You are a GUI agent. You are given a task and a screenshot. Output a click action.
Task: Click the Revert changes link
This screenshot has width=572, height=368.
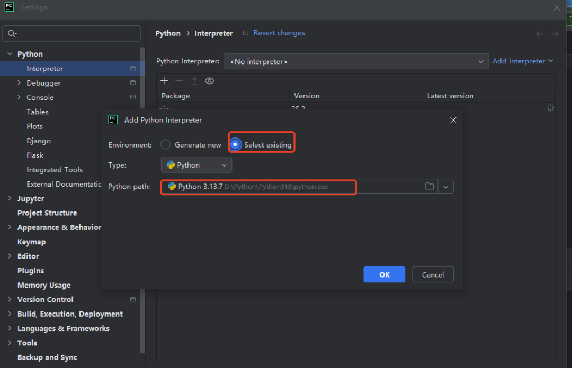(x=279, y=33)
